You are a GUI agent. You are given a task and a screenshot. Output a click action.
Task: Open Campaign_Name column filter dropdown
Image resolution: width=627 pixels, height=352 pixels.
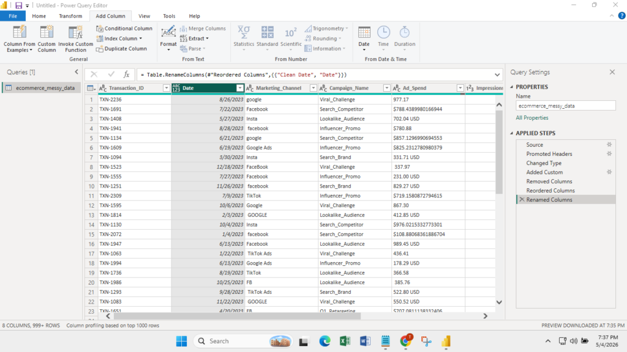(387, 88)
